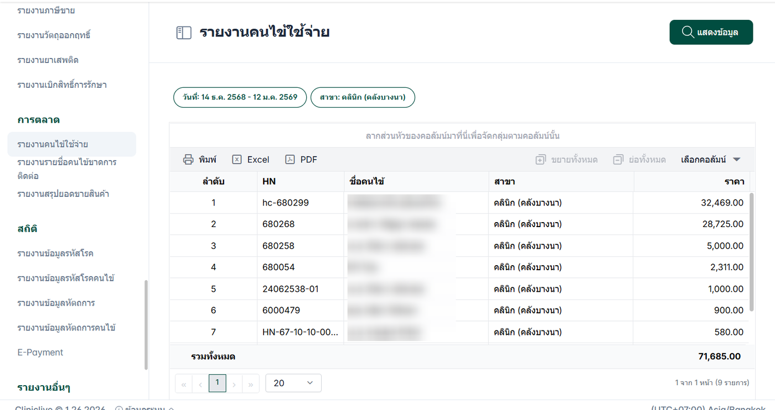Sort by the ลำดับ column header
775x410 pixels.
click(213, 181)
